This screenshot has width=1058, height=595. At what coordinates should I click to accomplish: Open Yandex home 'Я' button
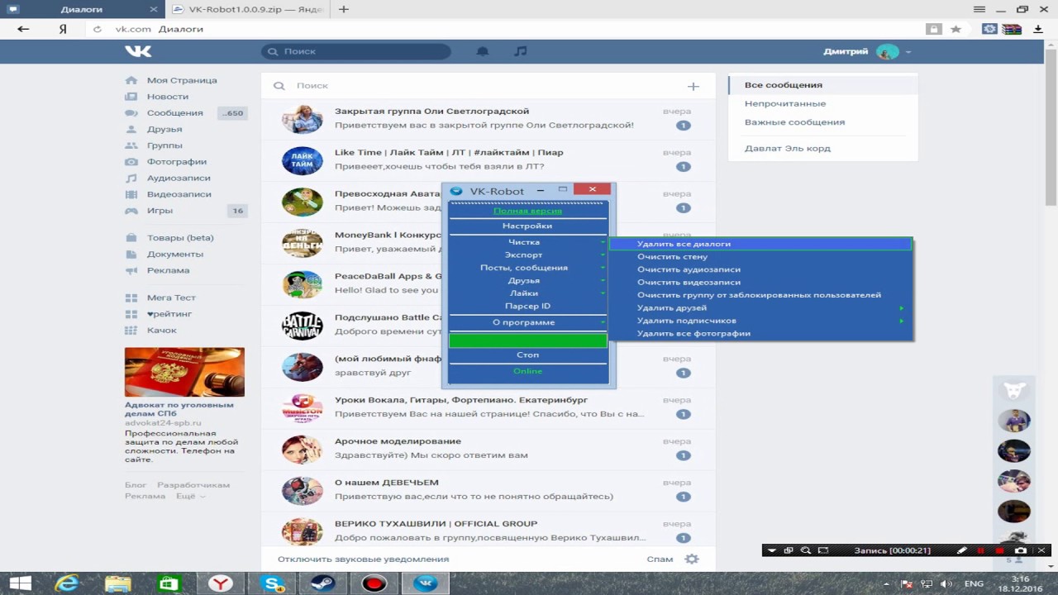point(63,29)
